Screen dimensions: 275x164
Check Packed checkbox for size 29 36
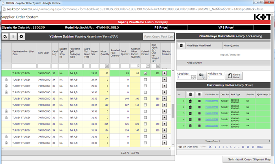[145, 86]
